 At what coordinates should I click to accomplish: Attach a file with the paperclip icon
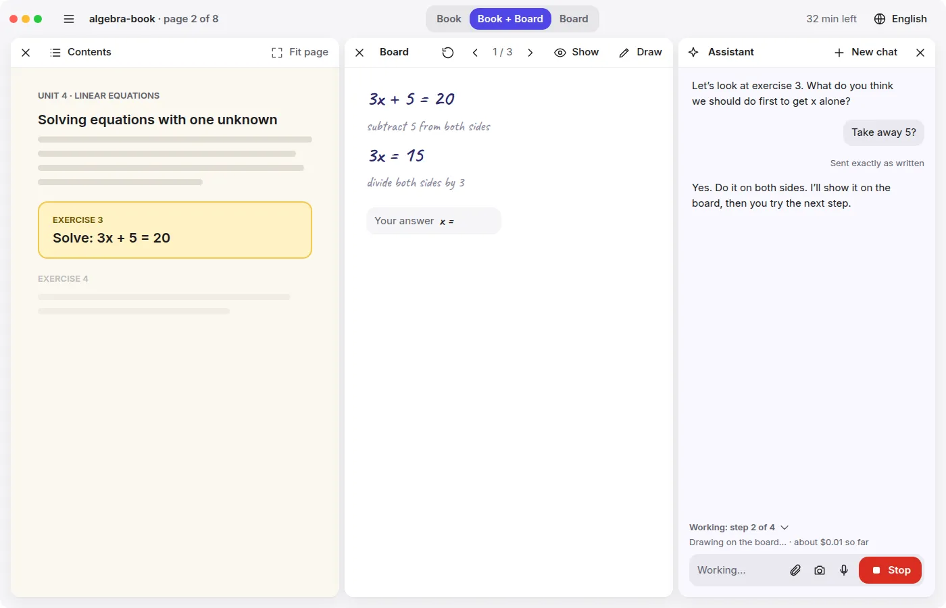point(795,570)
